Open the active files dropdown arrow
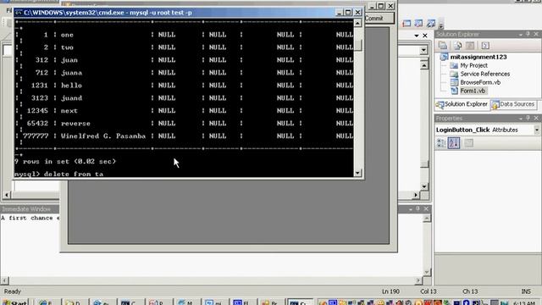Screen dimensions: 542x305 click(417, 36)
